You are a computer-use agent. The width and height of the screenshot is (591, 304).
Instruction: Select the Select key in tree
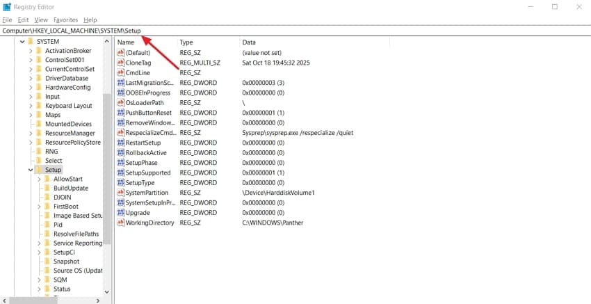pyautogui.click(x=54, y=161)
